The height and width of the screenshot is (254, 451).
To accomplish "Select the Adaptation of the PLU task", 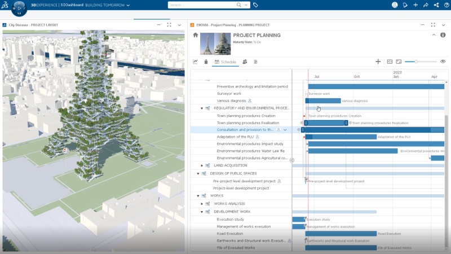I will point(236,137).
